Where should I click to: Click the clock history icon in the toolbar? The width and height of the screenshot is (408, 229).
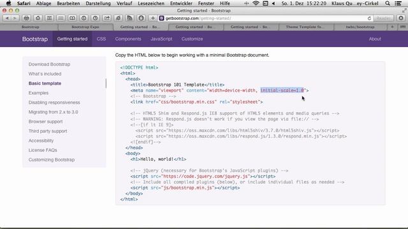coord(95,18)
